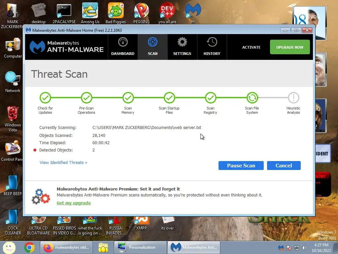Click the volume tray icon
338x254 pixels.
point(305,248)
